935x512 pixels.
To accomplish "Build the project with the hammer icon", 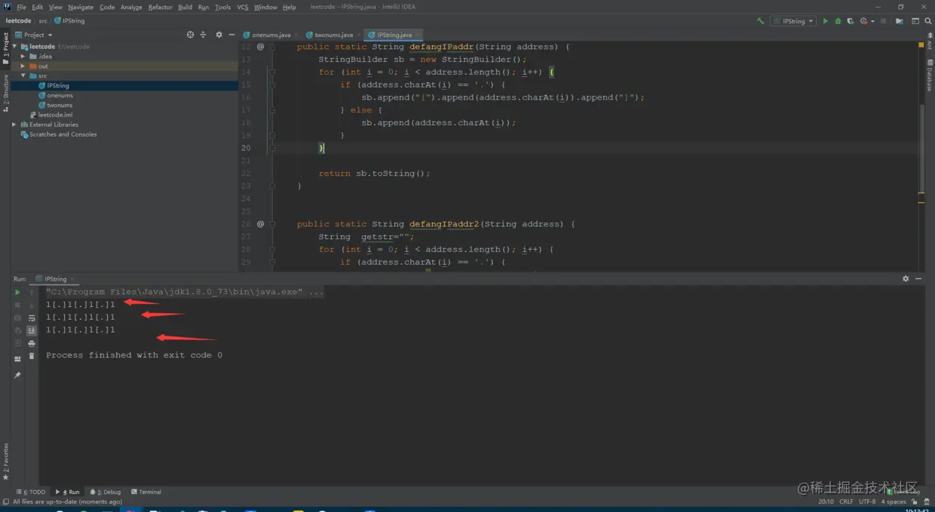I will tap(760, 21).
